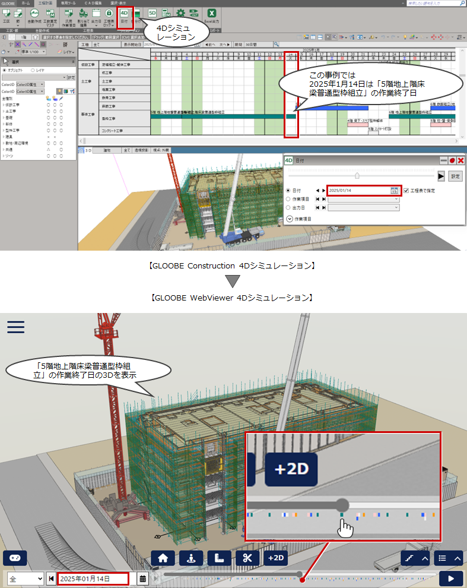Click the 汎用作業項目 ribbon icon
The height and width of the screenshot is (588, 467).
[69, 18]
